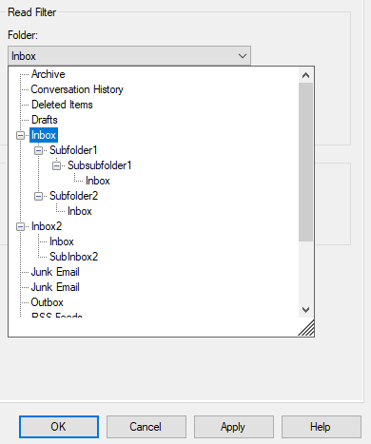
Task: Click the Apply button
Action: (x=234, y=427)
